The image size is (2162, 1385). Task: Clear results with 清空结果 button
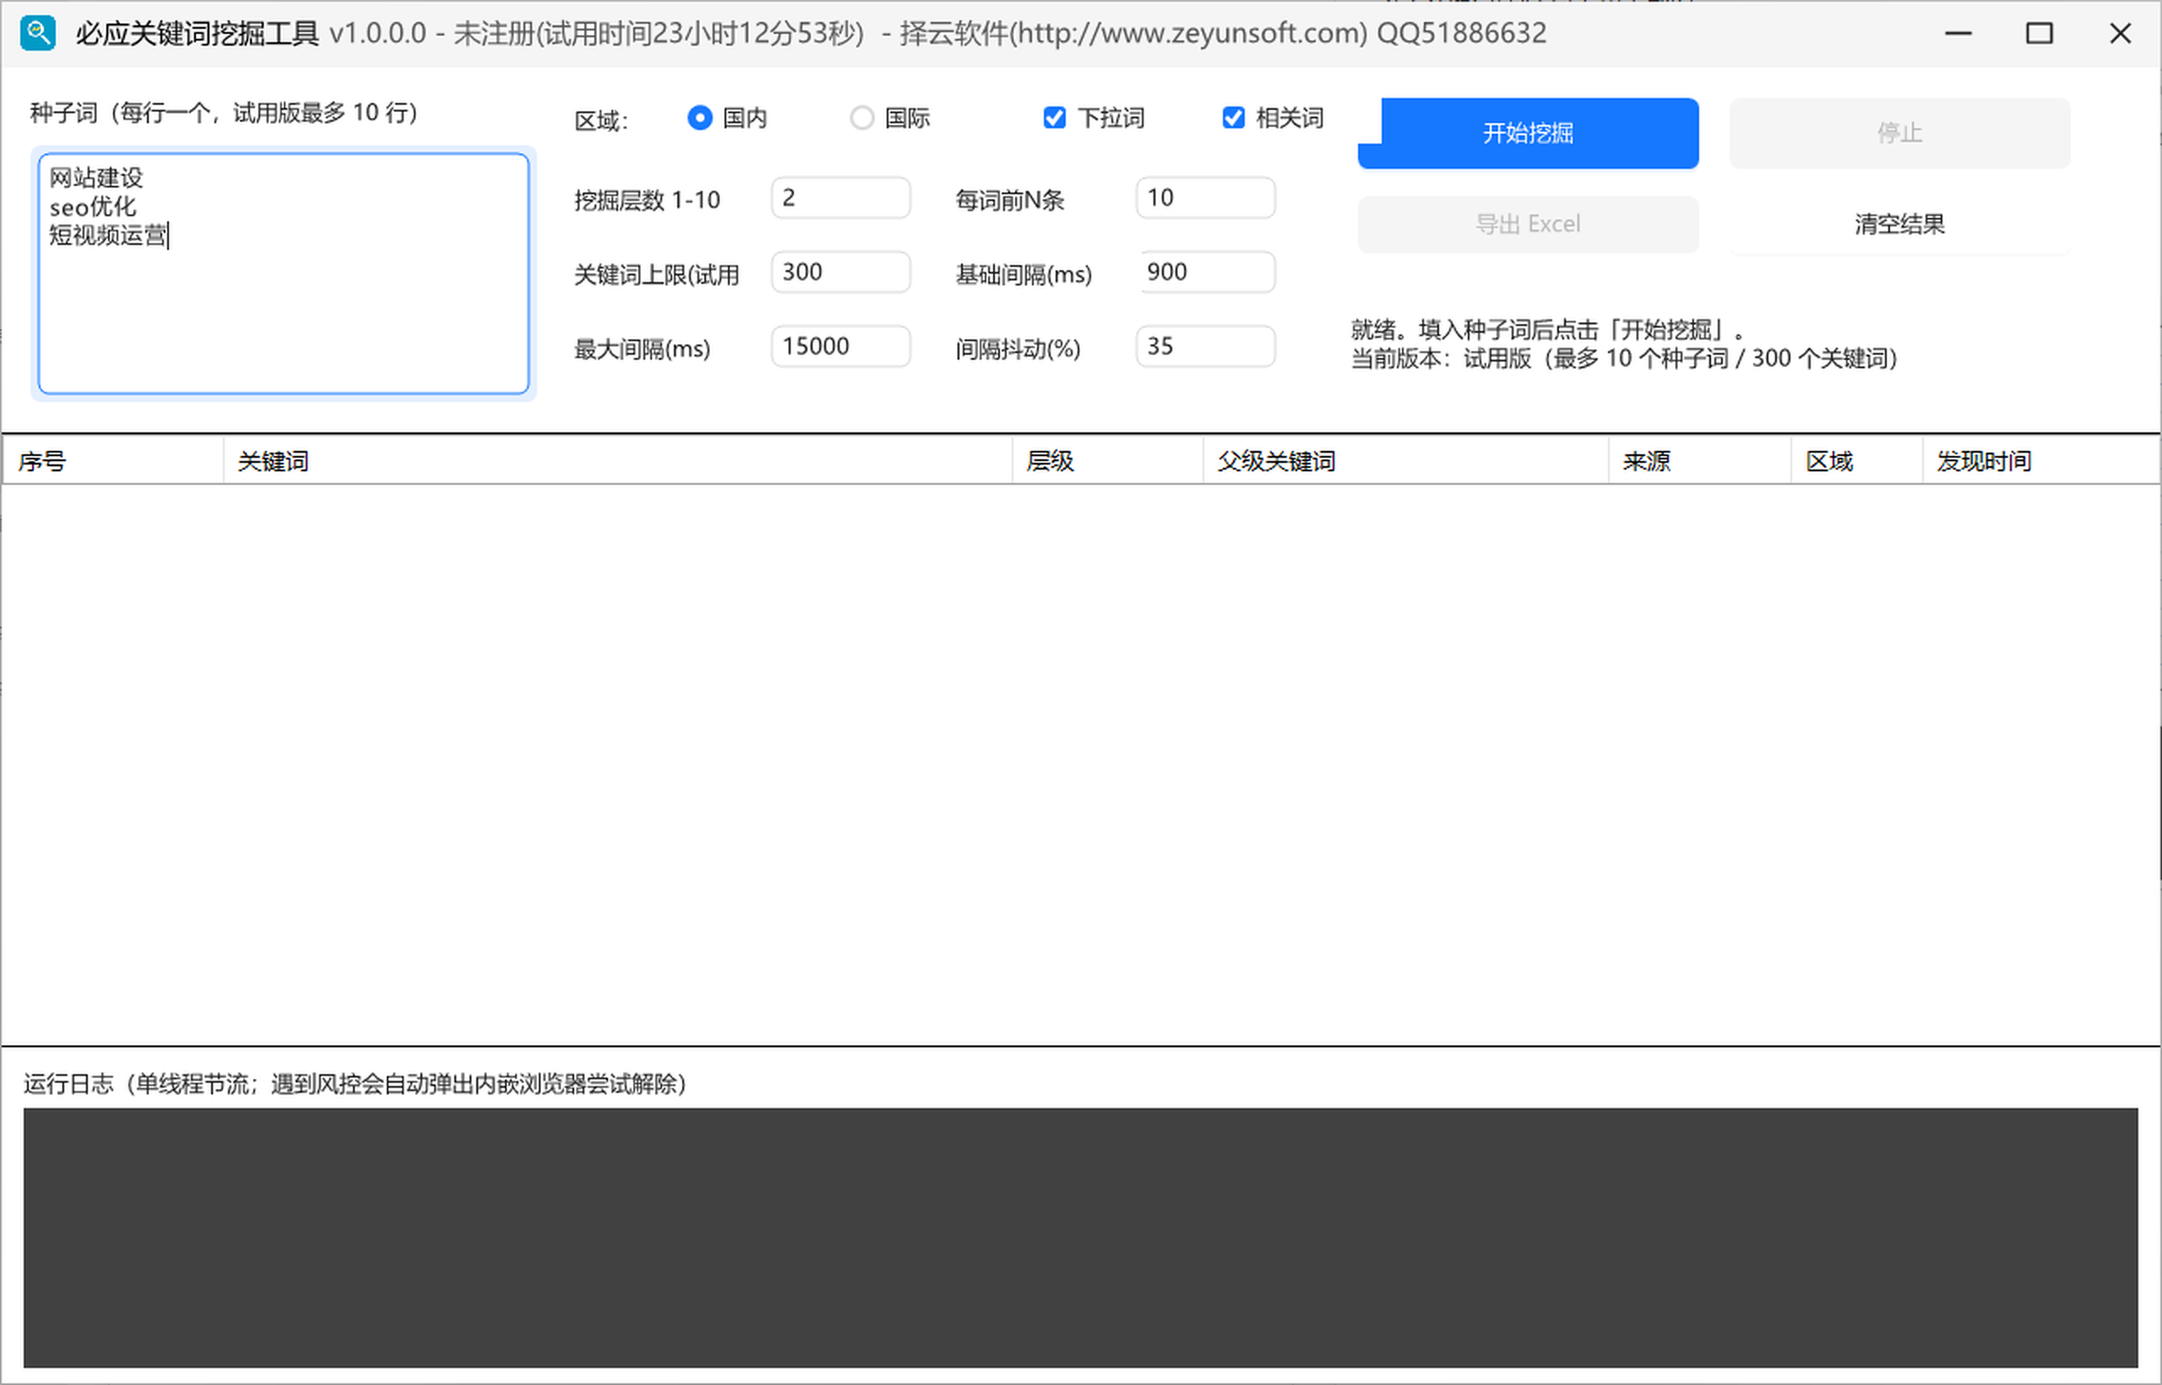(x=1899, y=224)
